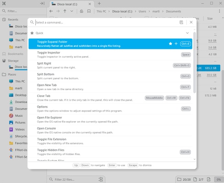Choose the Close Tab command
Image resolution: width=224 pixels, height=183 pixels.
point(110,98)
